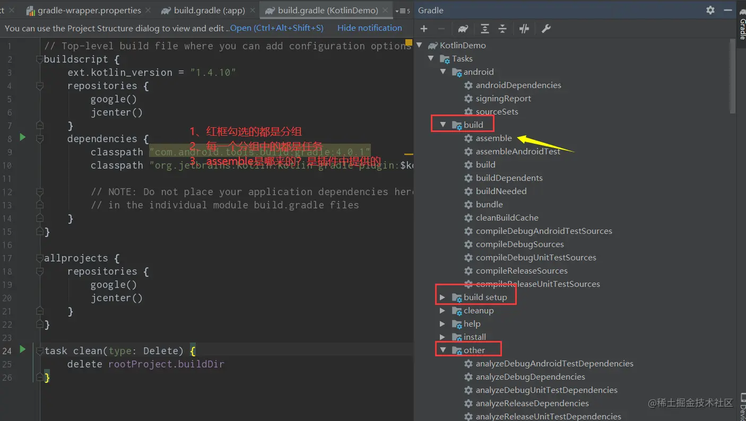Click the "1.4.10" version string in editor
Image resolution: width=746 pixels, height=421 pixels.
(213, 72)
